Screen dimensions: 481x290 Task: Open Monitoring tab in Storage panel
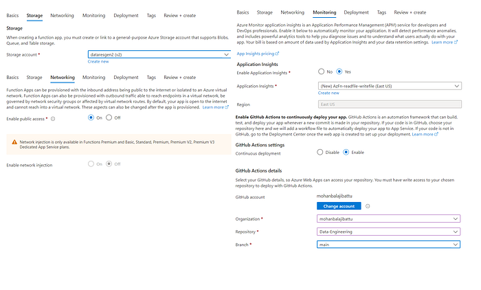[x=93, y=15]
